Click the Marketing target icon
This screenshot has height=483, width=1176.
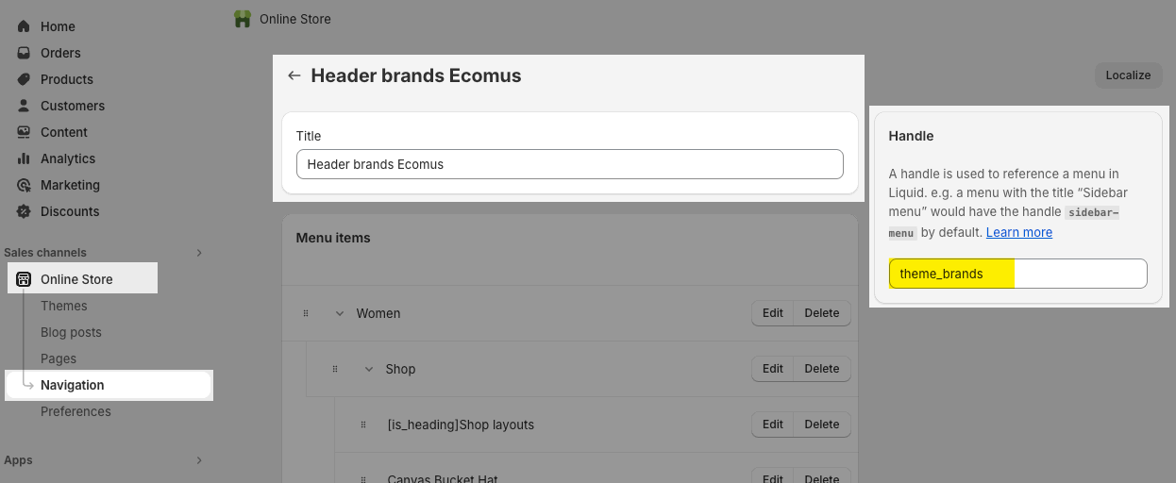point(24,185)
